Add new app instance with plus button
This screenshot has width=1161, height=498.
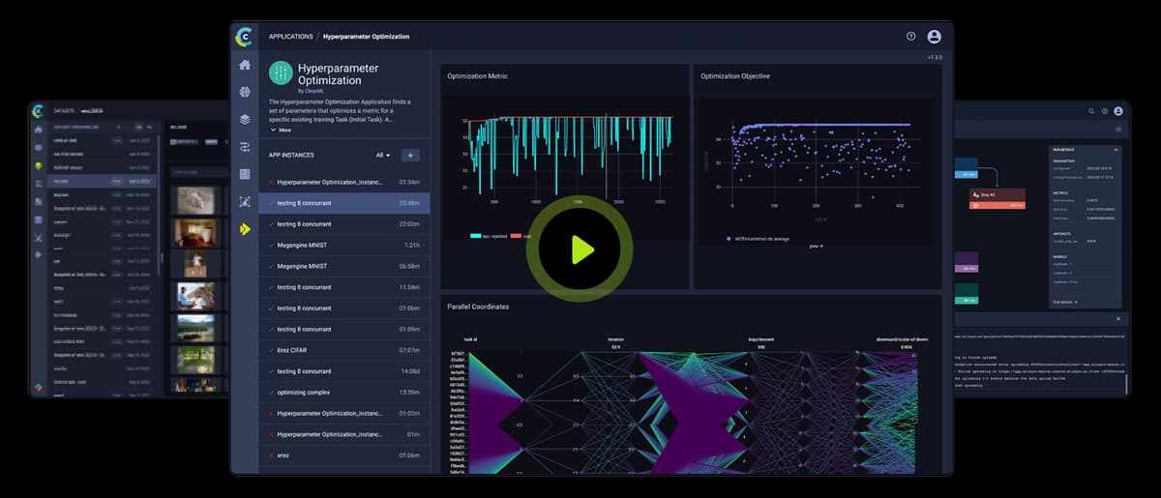[410, 155]
